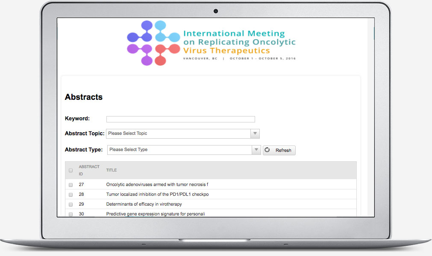Click abstract ID number 29
432x256 pixels.
point(81,204)
